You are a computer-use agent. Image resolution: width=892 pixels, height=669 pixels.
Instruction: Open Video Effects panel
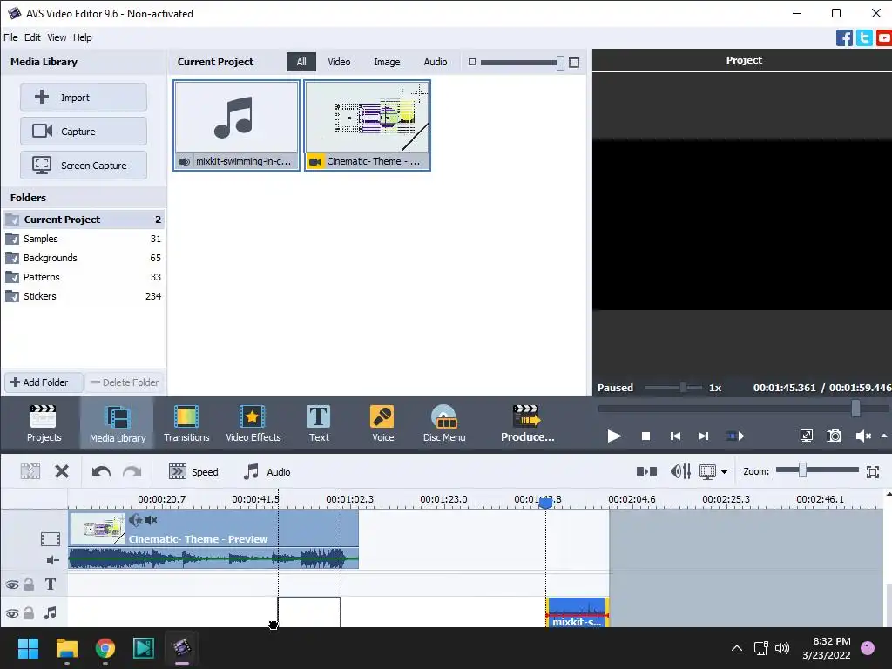[x=253, y=423]
